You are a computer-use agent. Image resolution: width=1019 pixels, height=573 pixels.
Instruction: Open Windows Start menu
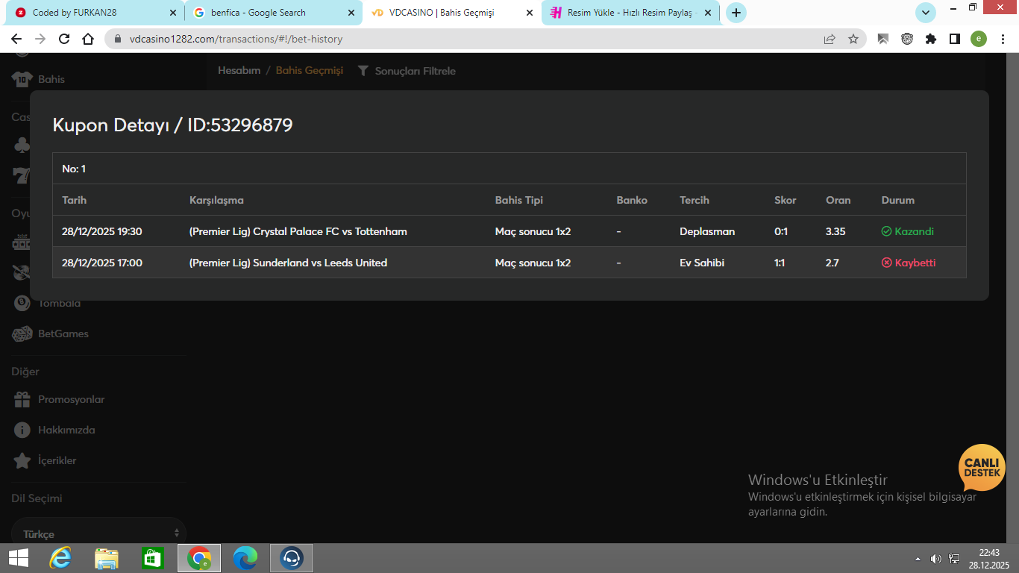(19, 558)
